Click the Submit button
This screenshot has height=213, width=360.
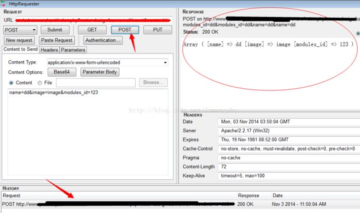click(55, 30)
